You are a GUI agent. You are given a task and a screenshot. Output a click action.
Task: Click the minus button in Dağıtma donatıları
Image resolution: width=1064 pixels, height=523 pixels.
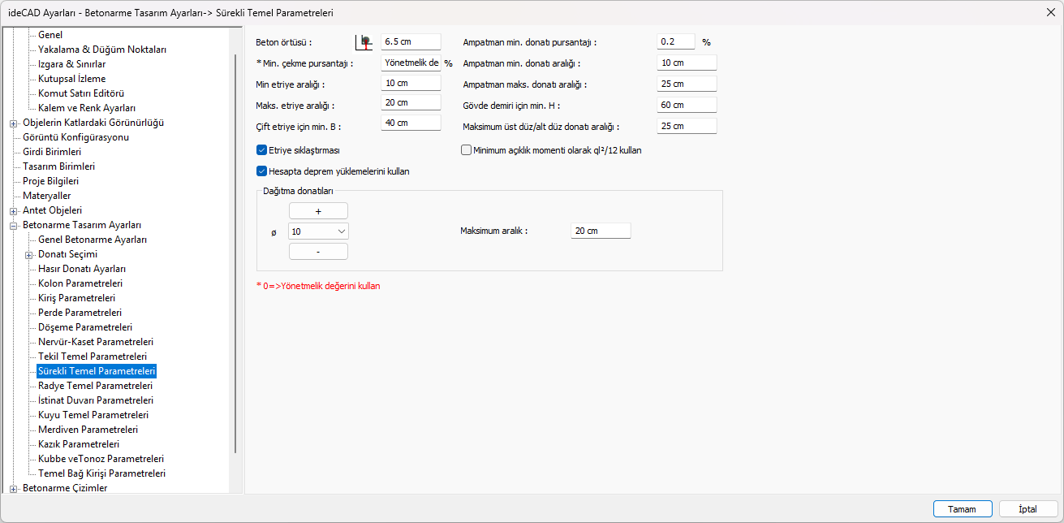[x=318, y=252]
